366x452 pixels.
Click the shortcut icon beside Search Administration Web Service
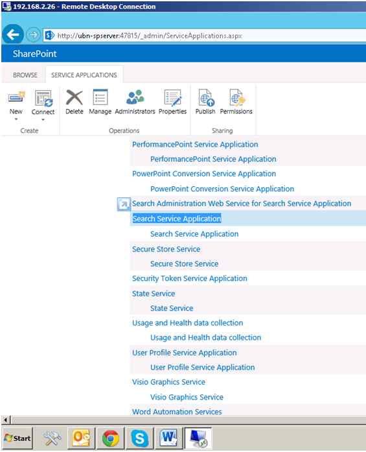(x=124, y=204)
